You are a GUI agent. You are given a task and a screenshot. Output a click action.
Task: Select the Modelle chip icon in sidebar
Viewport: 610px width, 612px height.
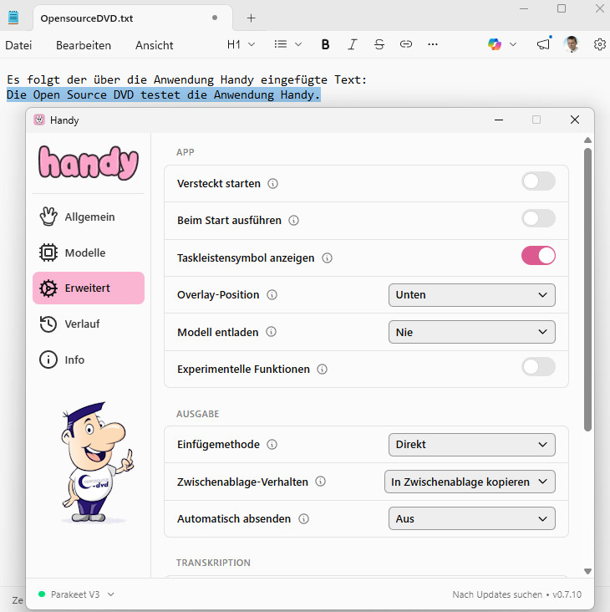point(48,252)
